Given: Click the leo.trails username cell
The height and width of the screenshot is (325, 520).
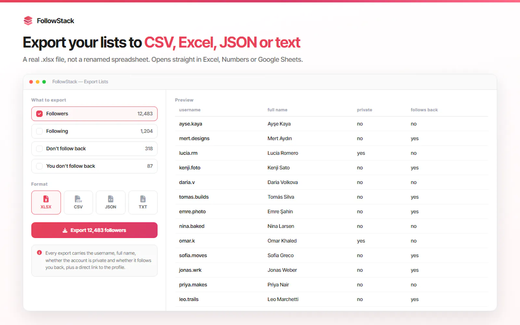Looking at the screenshot, I should [x=189, y=299].
